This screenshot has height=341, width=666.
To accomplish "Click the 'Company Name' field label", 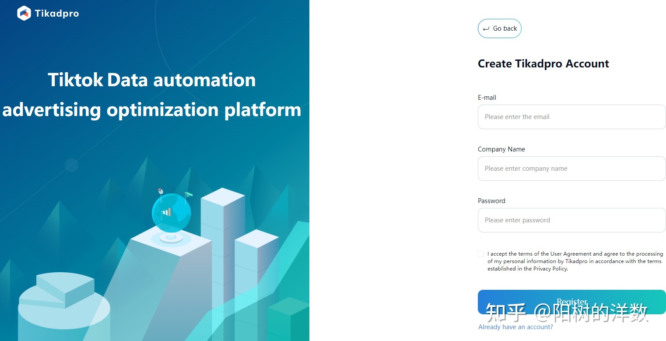I will (x=501, y=149).
